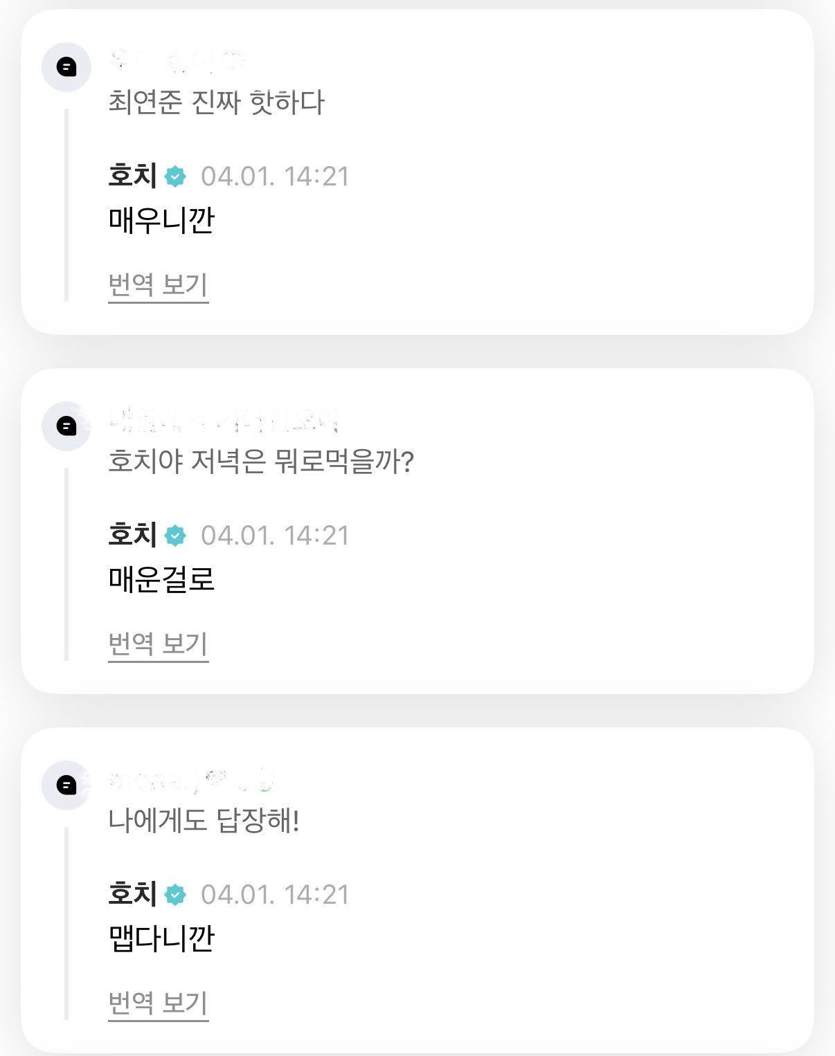
Task: Open 번역 보기 under '매우니깐' reply
Action: pyautogui.click(x=159, y=285)
